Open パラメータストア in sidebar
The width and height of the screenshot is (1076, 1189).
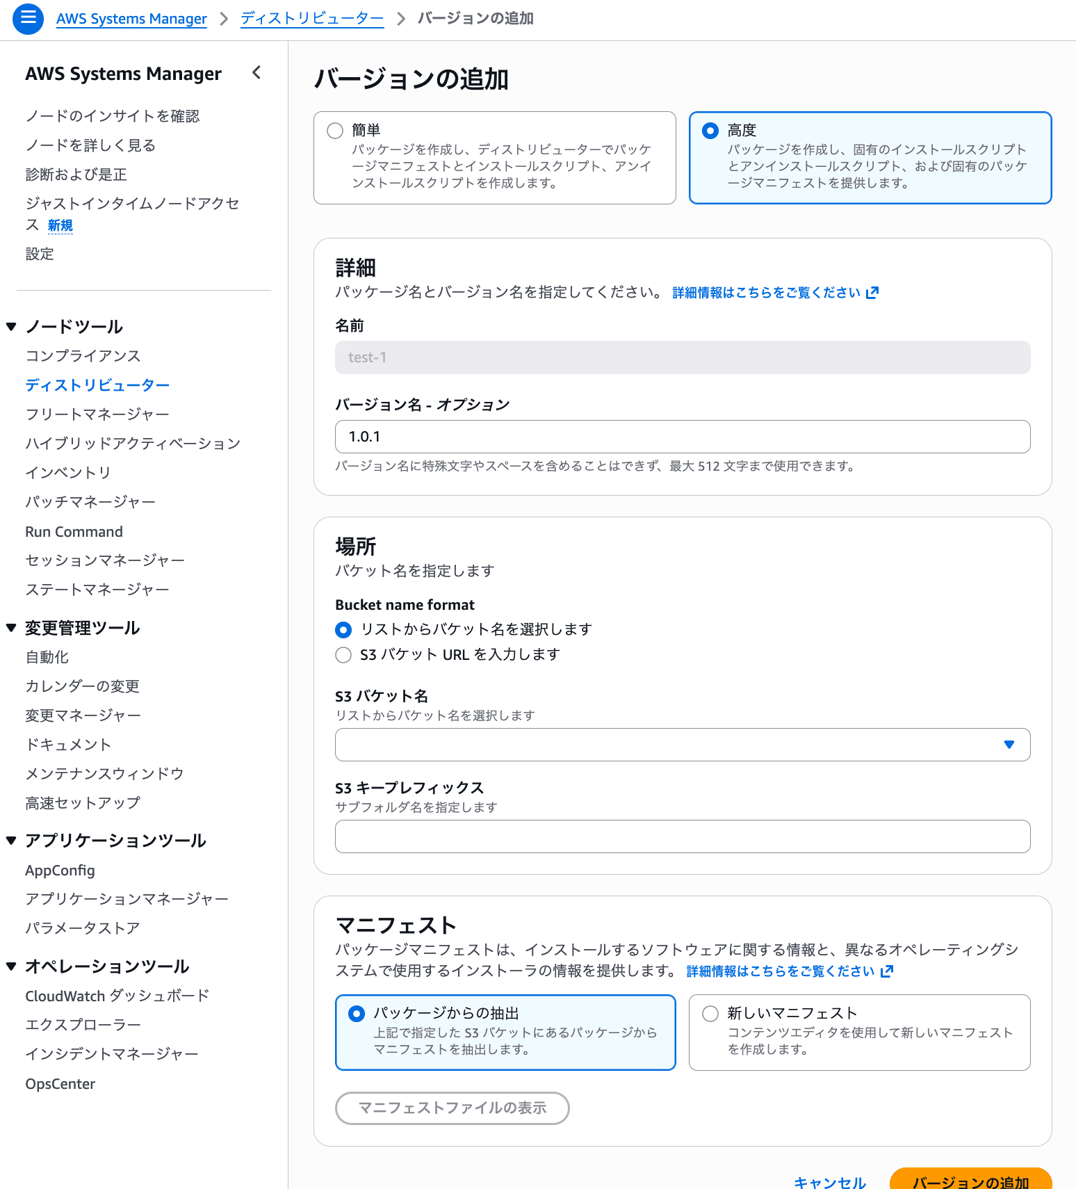pyautogui.click(x=83, y=928)
